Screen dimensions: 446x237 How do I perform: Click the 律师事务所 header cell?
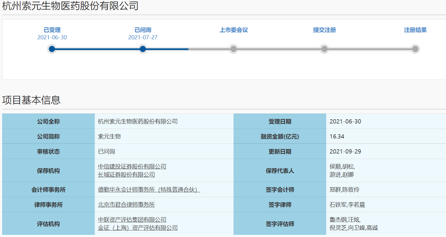pos(48,205)
